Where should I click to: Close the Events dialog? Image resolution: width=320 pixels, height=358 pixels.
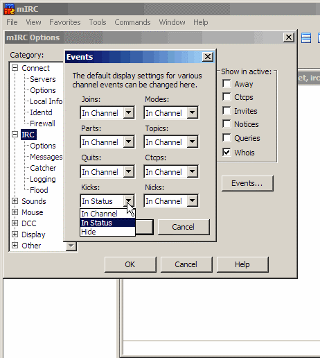coord(208,57)
